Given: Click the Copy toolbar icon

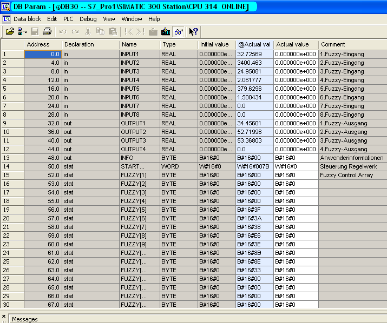Looking at the screenshot, I should pyautogui.click(x=100, y=31).
